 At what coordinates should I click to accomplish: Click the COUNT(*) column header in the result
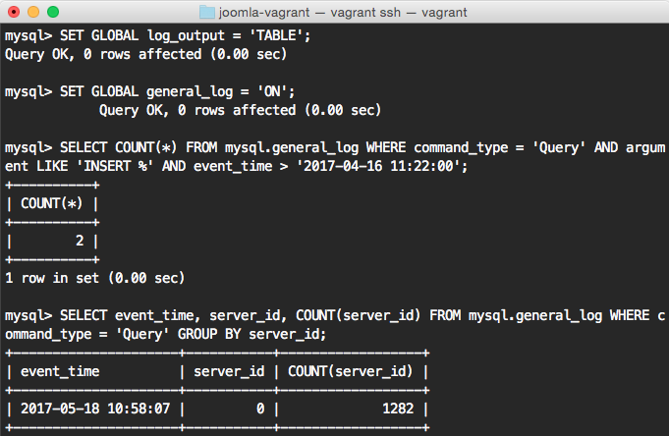[53, 203]
